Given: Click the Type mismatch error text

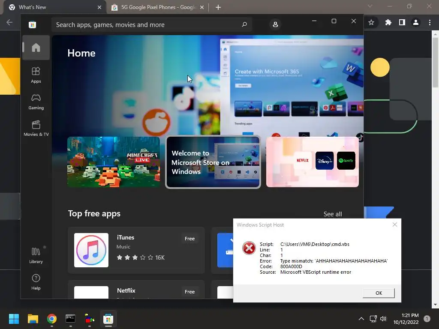Looking at the screenshot, I should tap(334, 261).
